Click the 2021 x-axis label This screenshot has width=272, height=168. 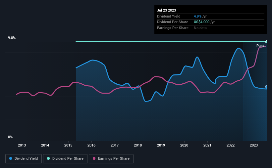[x=207, y=145]
